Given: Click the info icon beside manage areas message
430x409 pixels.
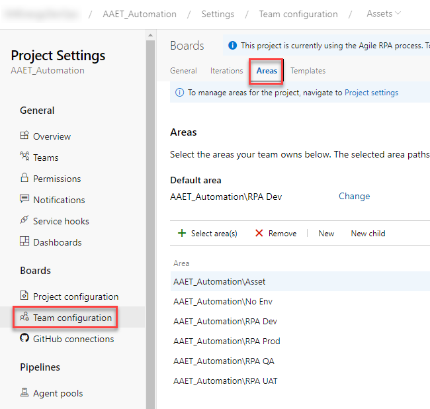Looking at the screenshot, I should 180,93.
